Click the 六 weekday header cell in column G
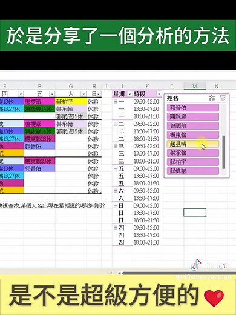The width and height of the screenshot is (236, 315). click(71, 94)
